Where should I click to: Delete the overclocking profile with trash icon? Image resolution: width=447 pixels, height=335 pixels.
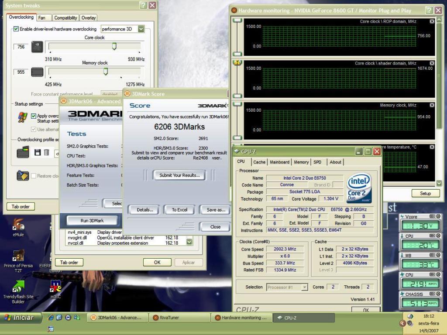[46, 152]
